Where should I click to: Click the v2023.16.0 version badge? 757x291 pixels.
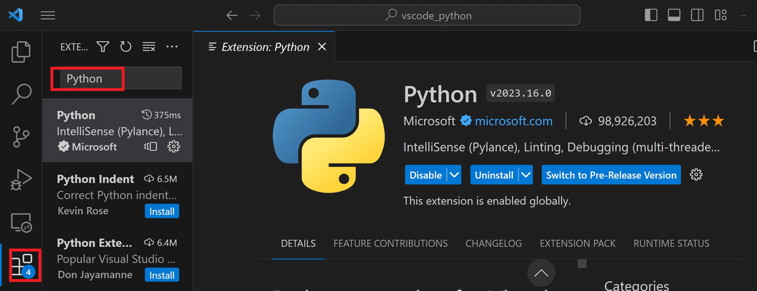click(x=520, y=93)
